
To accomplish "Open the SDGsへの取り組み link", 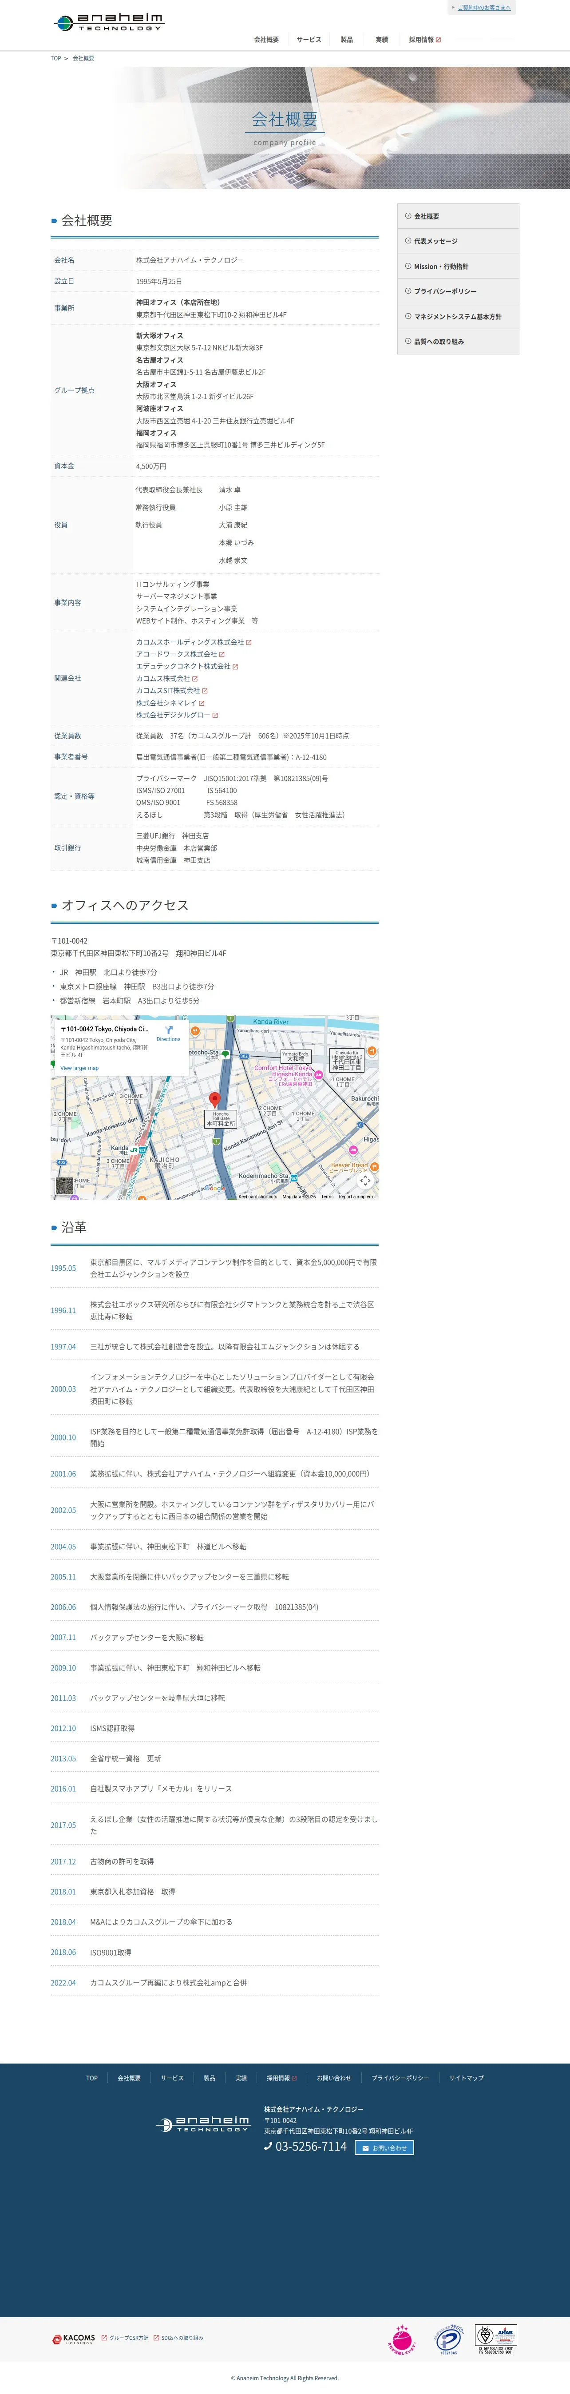I will 178,2338.
